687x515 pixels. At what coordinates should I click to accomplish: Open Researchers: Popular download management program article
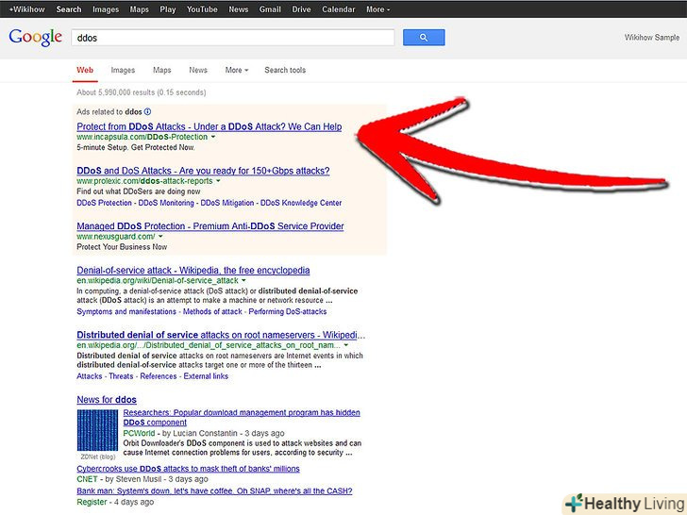point(242,417)
